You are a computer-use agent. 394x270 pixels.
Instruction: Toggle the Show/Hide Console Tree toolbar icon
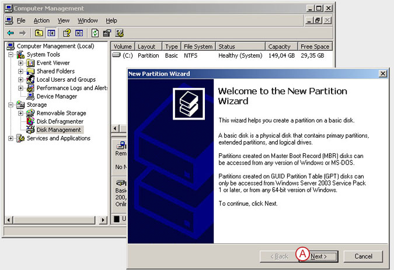(51, 33)
